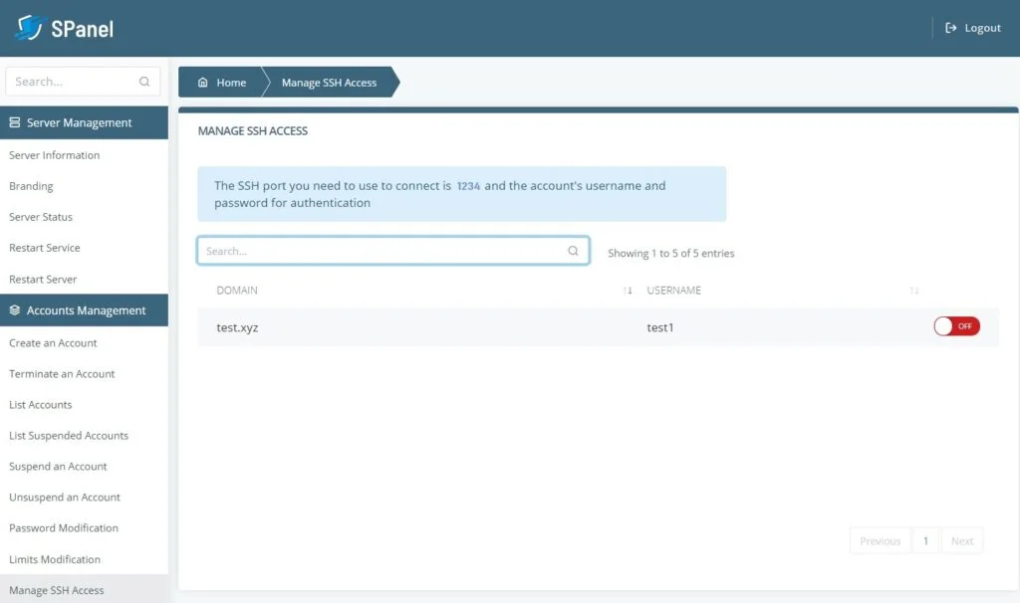Select Restart Server in the sidebar
Viewport: 1020px width, 603px height.
(45, 279)
